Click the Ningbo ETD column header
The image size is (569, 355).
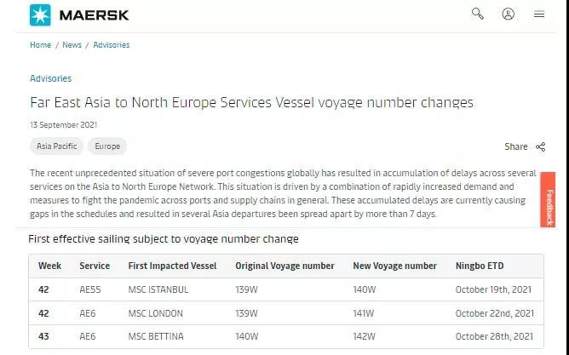[481, 266]
